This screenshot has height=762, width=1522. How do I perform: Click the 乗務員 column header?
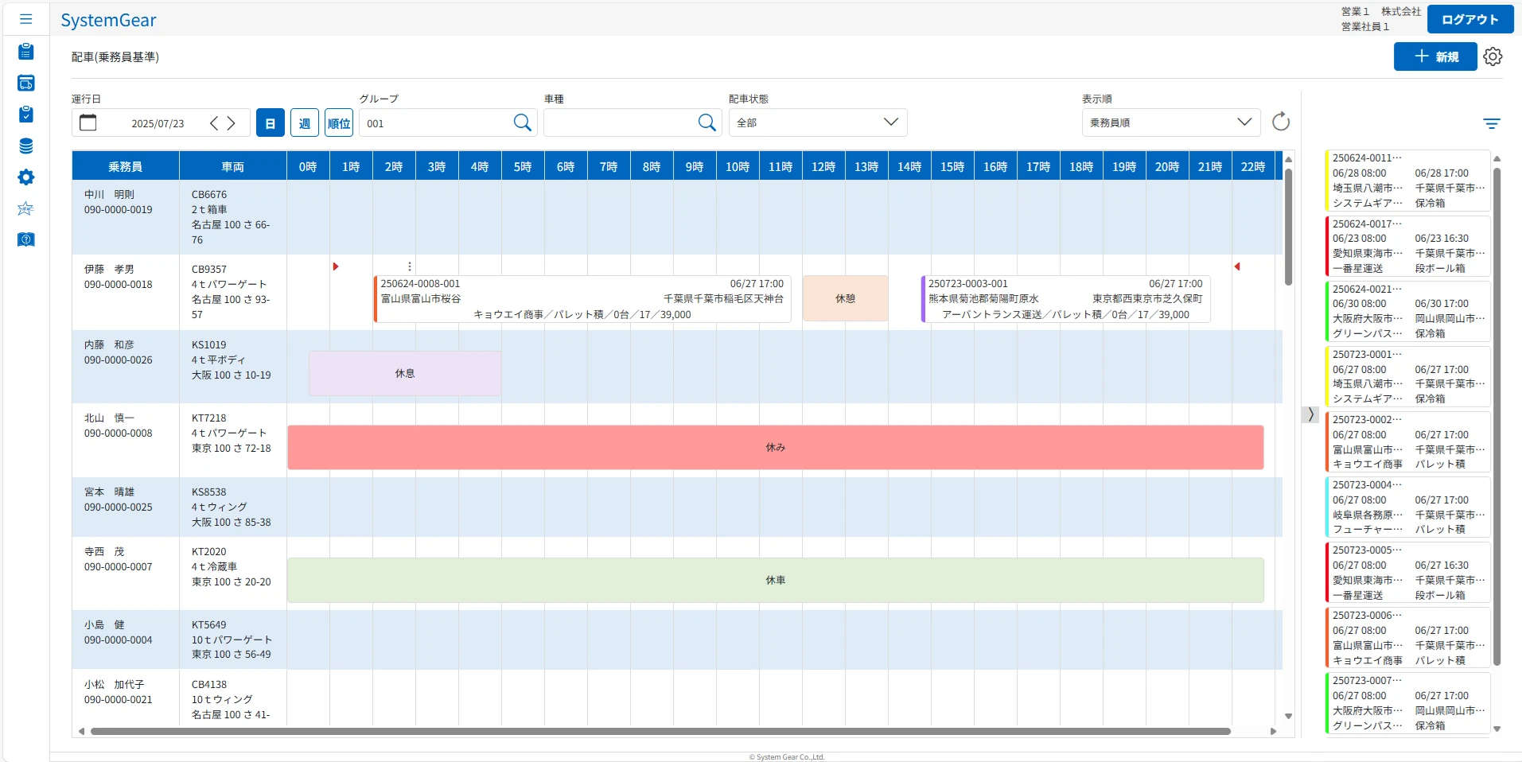(x=125, y=166)
